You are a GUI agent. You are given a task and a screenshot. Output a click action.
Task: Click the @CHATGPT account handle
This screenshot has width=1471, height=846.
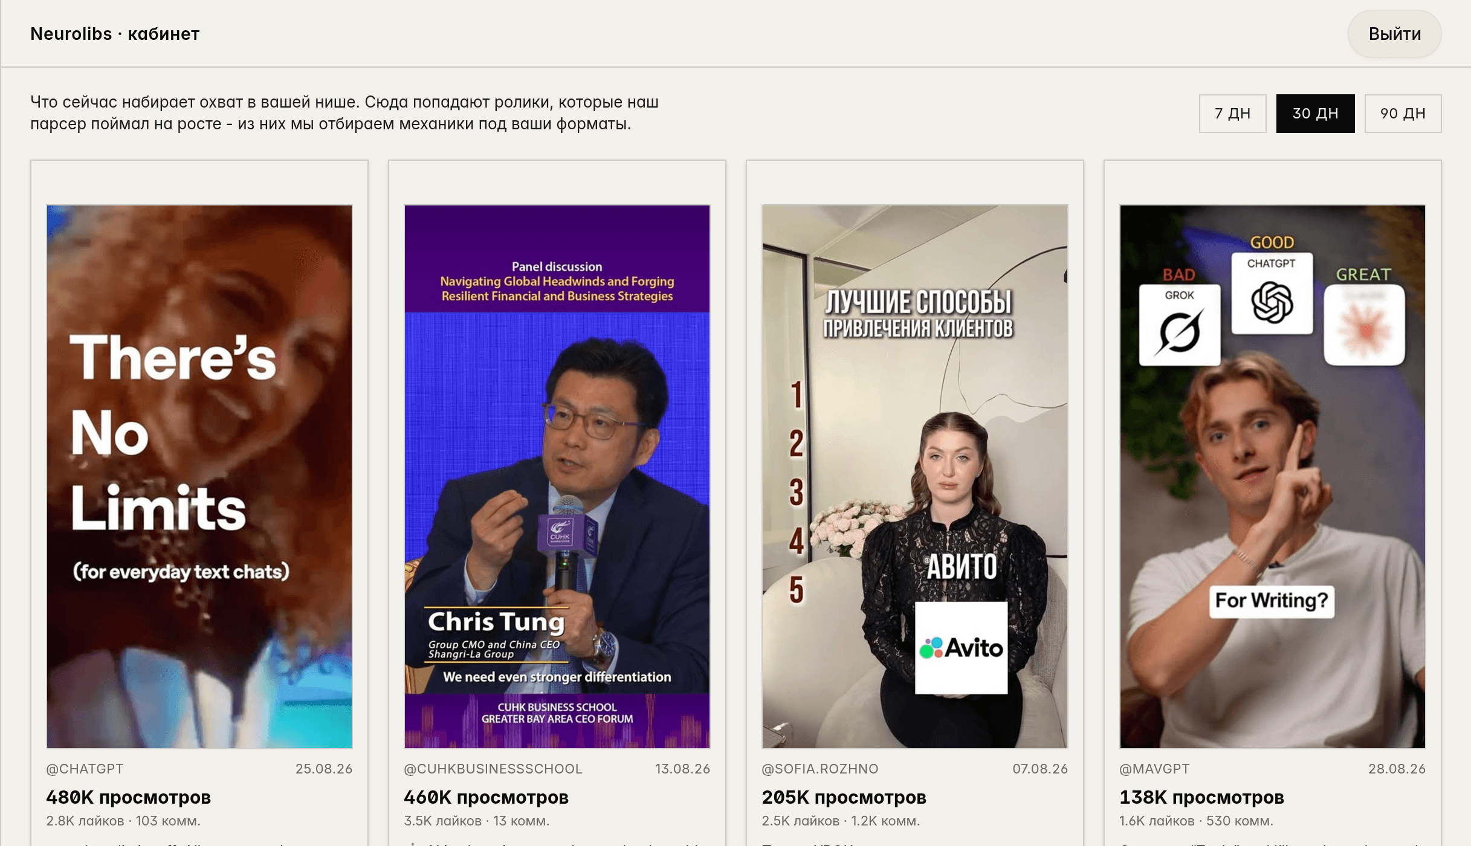point(85,769)
